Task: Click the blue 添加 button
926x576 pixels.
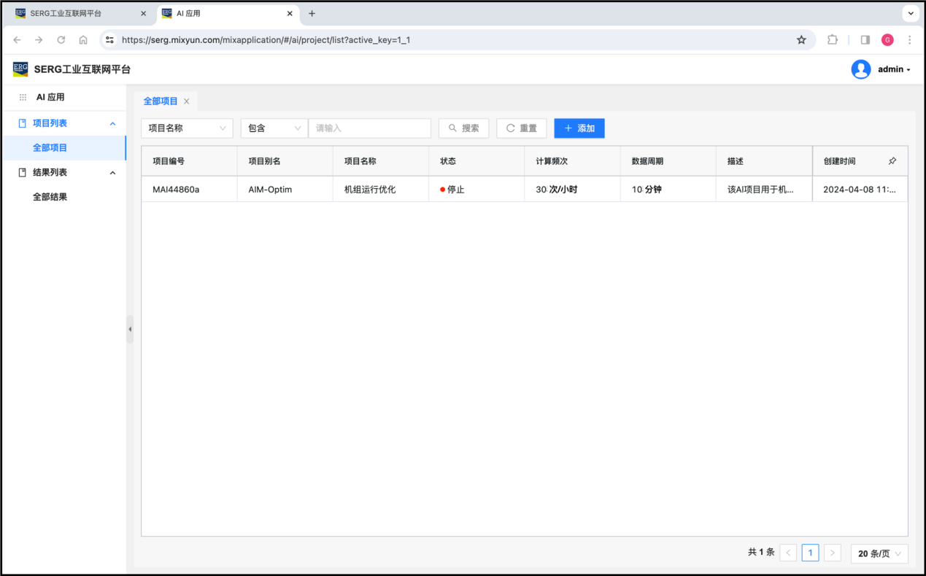Action: (x=579, y=128)
